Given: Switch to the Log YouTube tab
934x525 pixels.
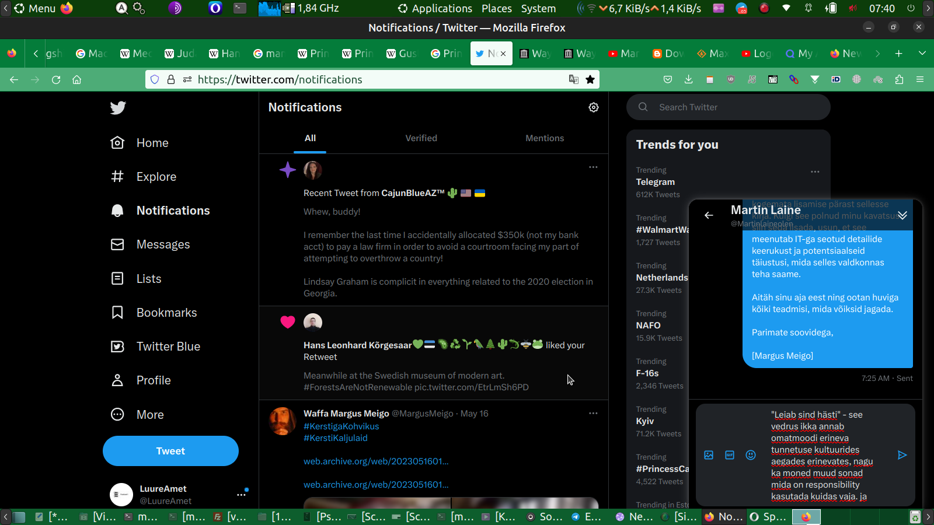Looking at the screenshot, I should click(757, 54).
